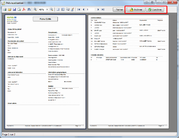Select the second report page preview

point(128,72)
